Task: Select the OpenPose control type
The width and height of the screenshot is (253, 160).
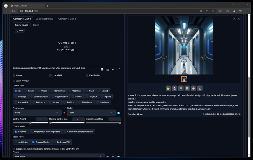Action: (x=75, y=91)
